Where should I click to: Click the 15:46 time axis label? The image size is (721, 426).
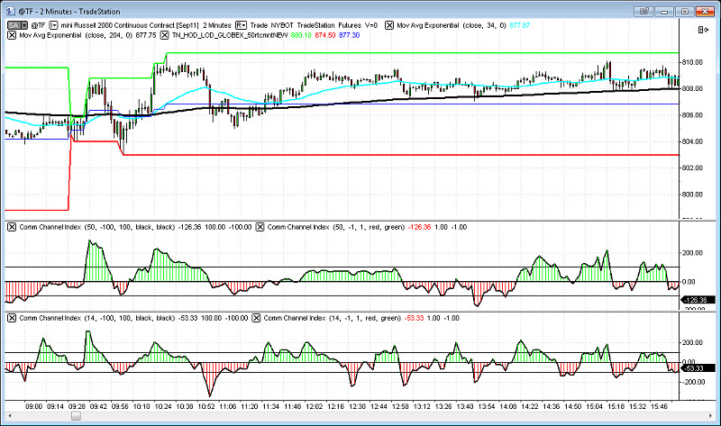pyautogui.click(x=660, y=406)
